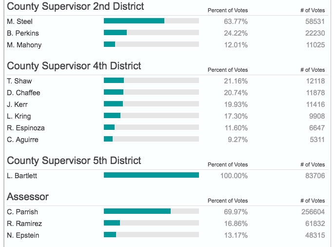This screenshot has height=247, width=335.
Task: Click C. Parrish's vote progress bar
Action: pyautogui.click(x=151, y=211)
